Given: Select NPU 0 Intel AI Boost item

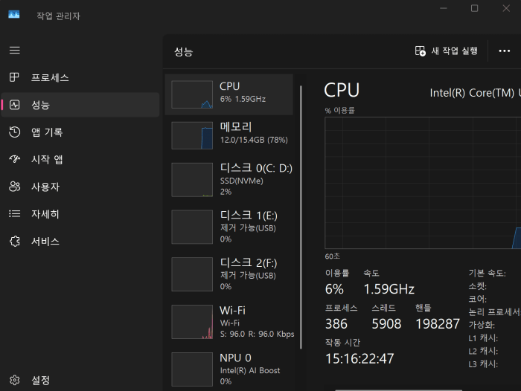Looking at the screenshot, I should 229,369.
